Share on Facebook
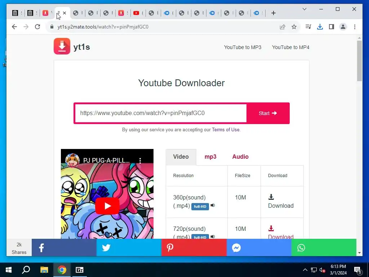369x277 pixels. (x=64, y=247)
